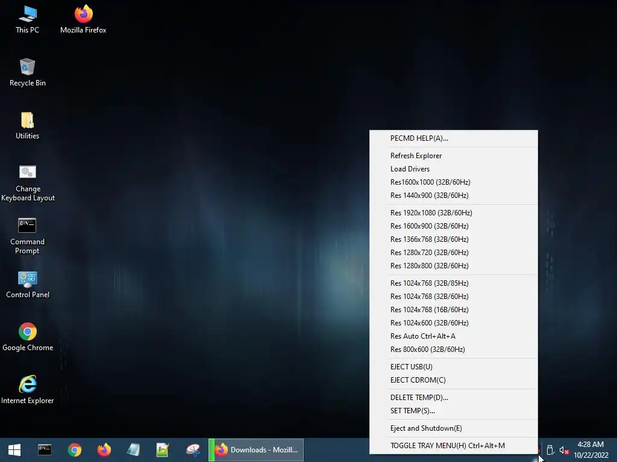
Task: Open the blue notepad taskbar icon
Action: point(133,450)
